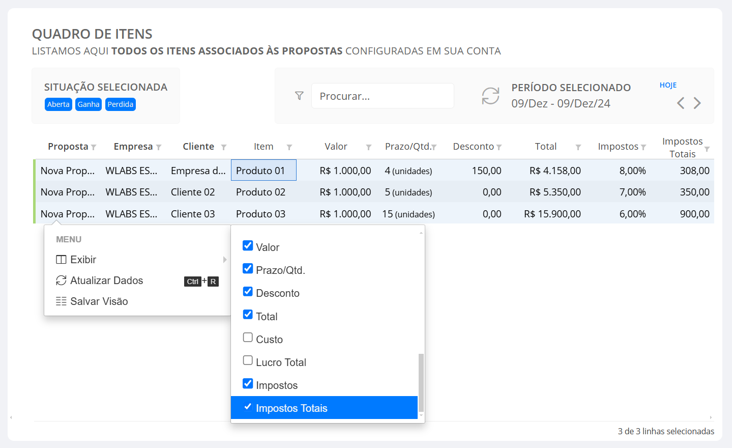
Task: Click the right chevron to advance the period
Action: click(x=697, y=103)
